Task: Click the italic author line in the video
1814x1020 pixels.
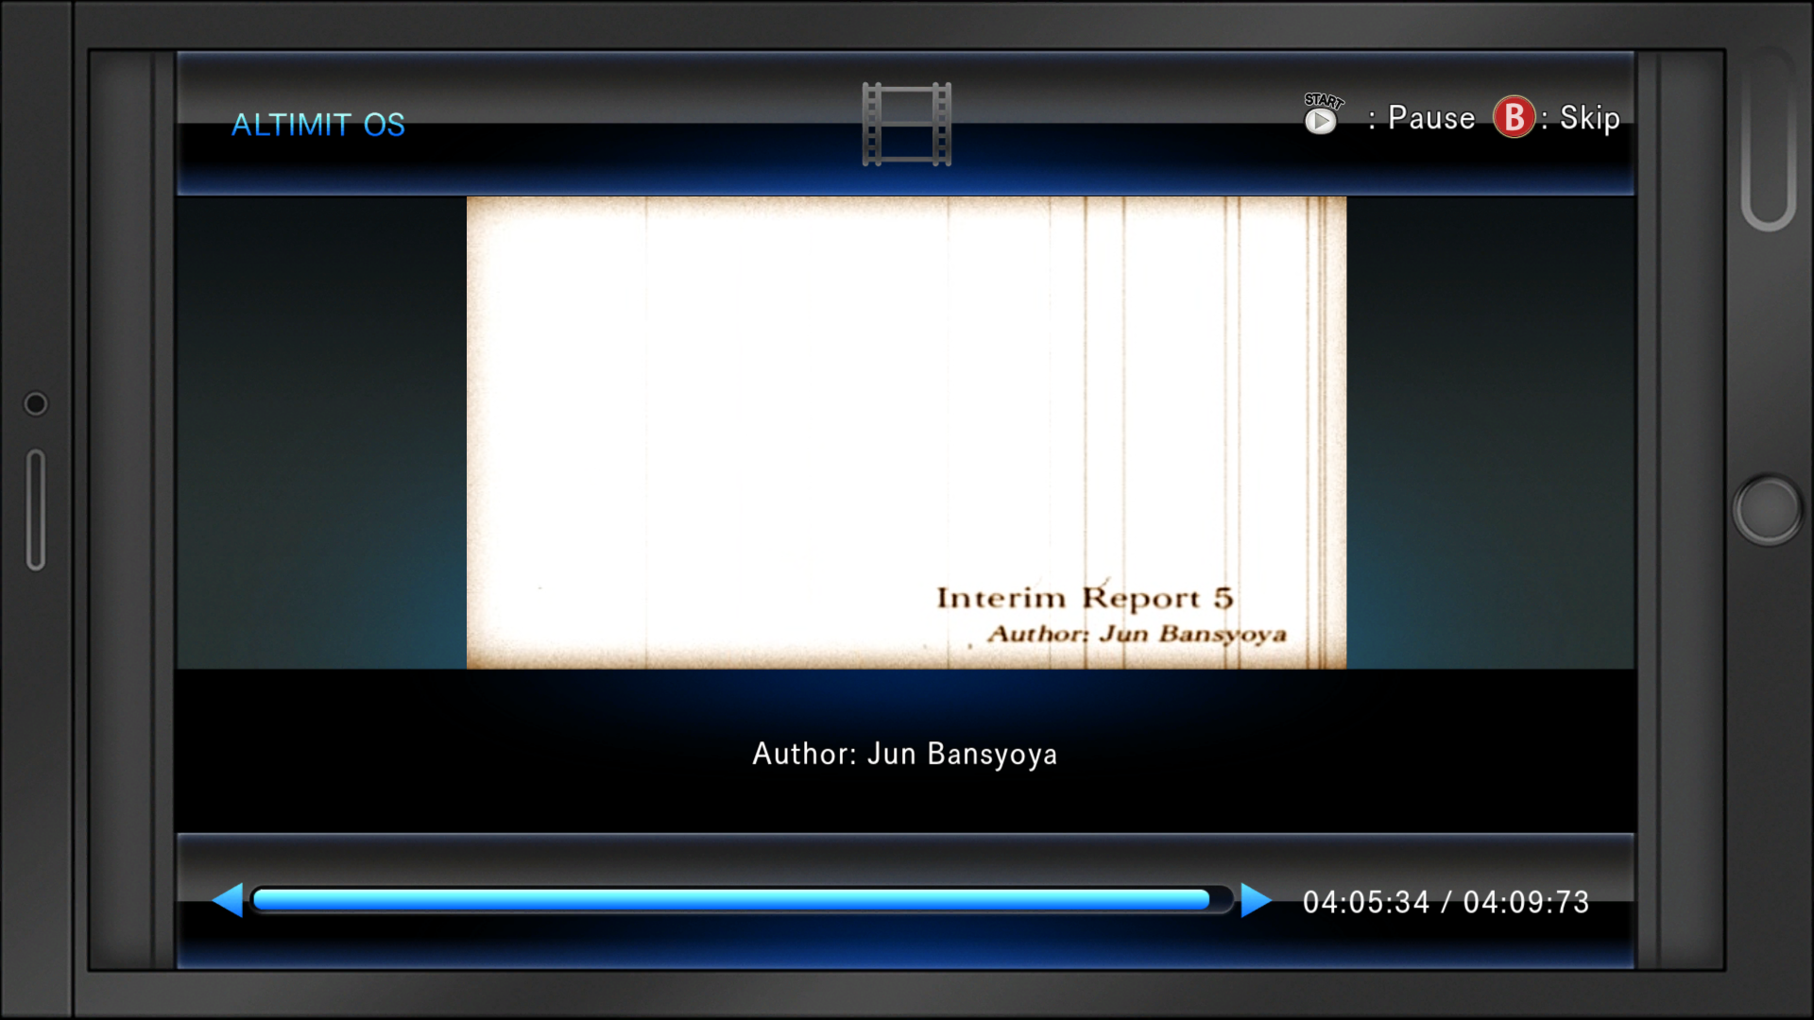Action: (x=1137, y=634)
